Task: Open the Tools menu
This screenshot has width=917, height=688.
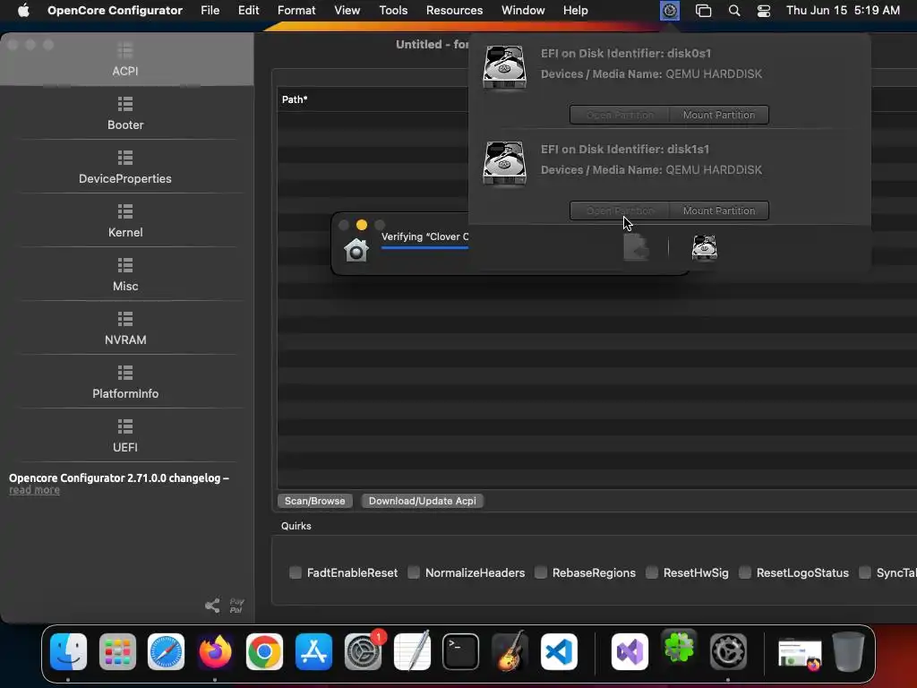Action: click(x=393, y=11)
